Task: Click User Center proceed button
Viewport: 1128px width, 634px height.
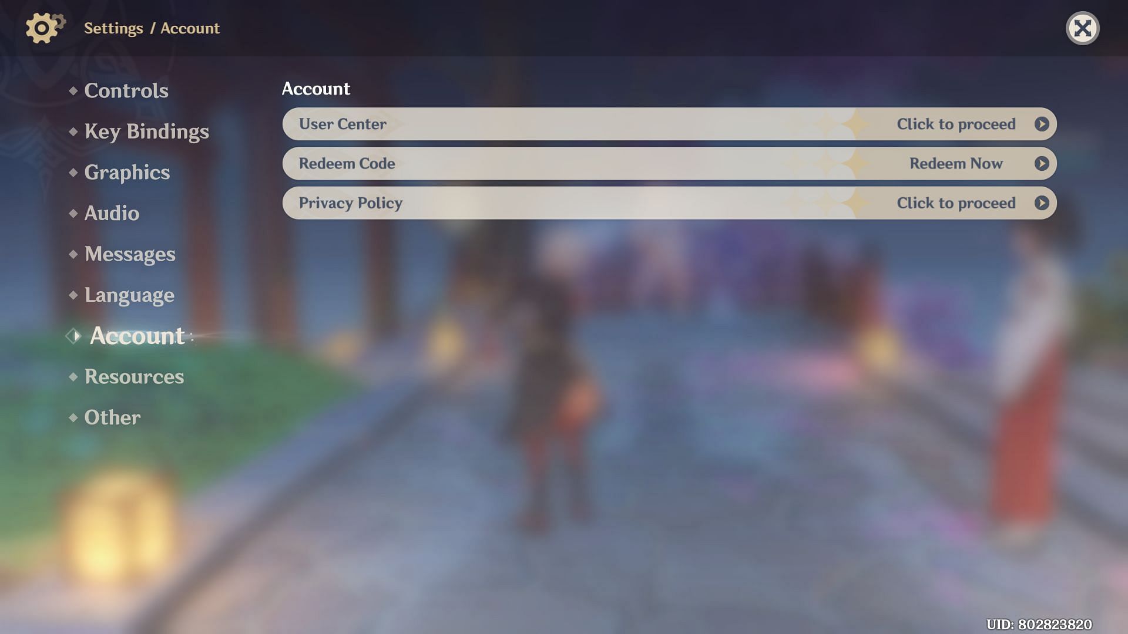Action: [x=1043, y=124]
